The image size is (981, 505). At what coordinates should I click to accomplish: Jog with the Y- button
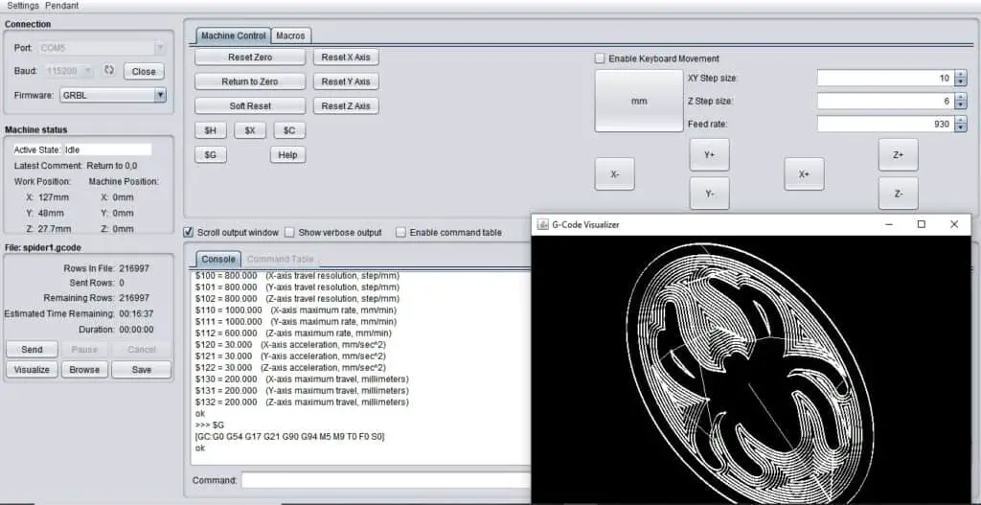point(710,194)
